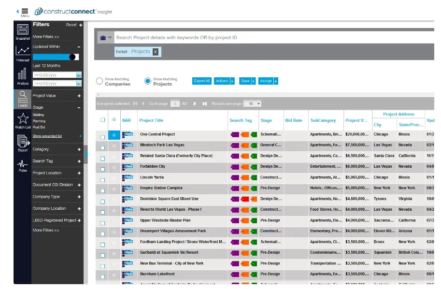The width and height of the screenshot is (441, 289).
Task: Check the Upper Westside Master Plan checkbox
Action: [103, 223]
